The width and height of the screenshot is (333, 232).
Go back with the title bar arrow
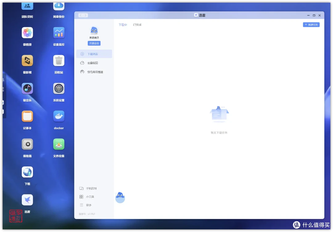(x=80, y=15)
